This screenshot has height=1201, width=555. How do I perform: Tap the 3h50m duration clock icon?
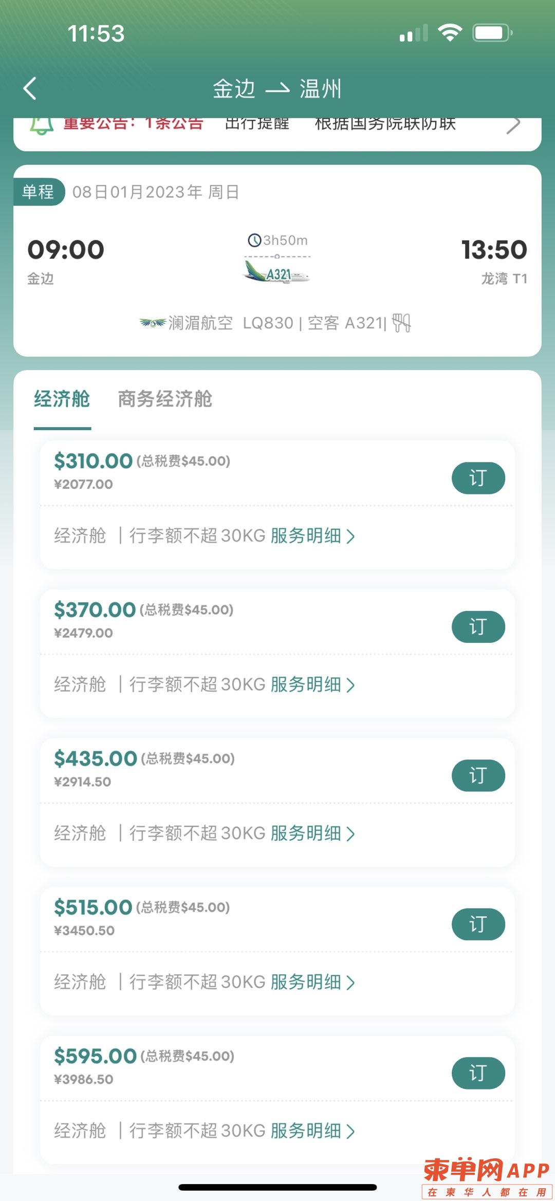tap(254, 240)
